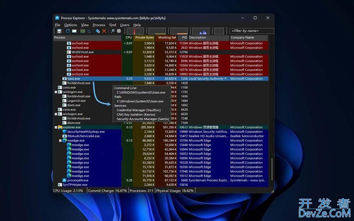Open the CPU usage mini graph with red spike
Viewport: 354px width, 221px height.
(135, 31)
